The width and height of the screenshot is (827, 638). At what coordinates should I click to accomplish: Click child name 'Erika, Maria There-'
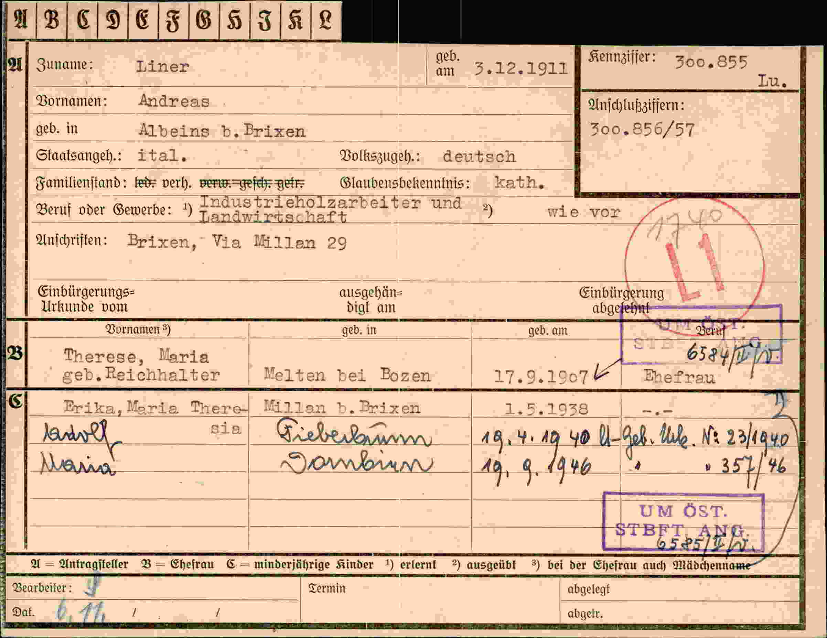tap(155, 408)
